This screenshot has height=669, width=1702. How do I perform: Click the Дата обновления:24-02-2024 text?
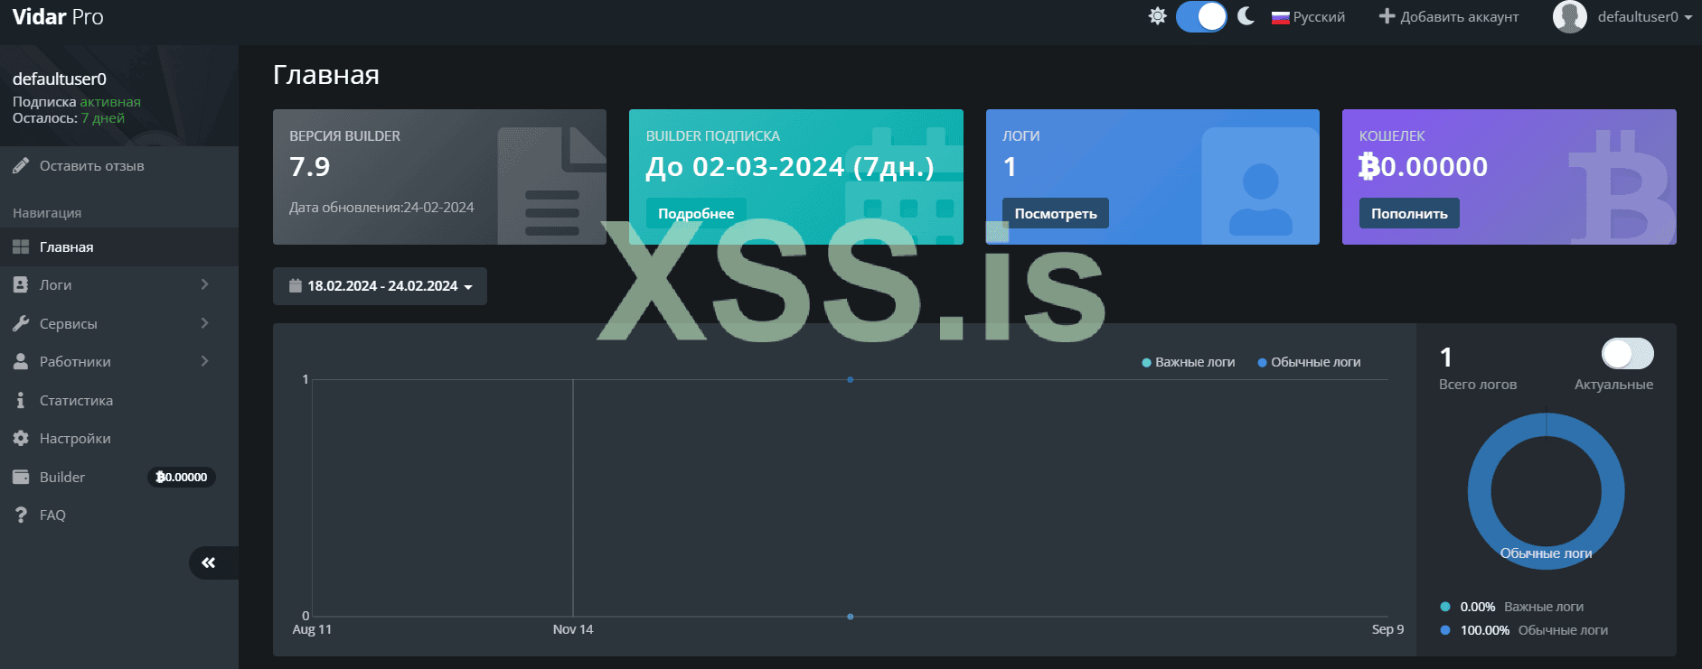coord(381,208)
